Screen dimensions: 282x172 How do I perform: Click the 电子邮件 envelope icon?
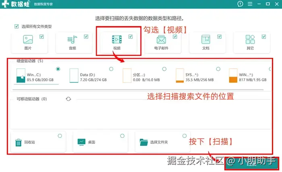point(161,39)
